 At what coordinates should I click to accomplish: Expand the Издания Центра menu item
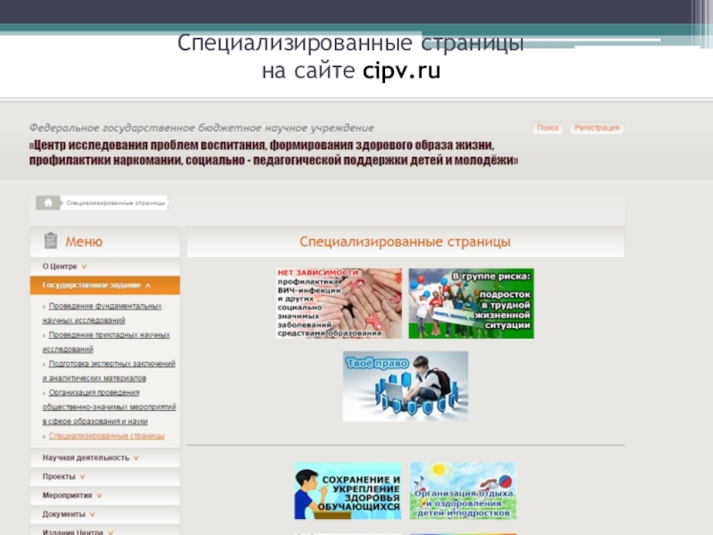pyautogui.click(x=105, y=531)
